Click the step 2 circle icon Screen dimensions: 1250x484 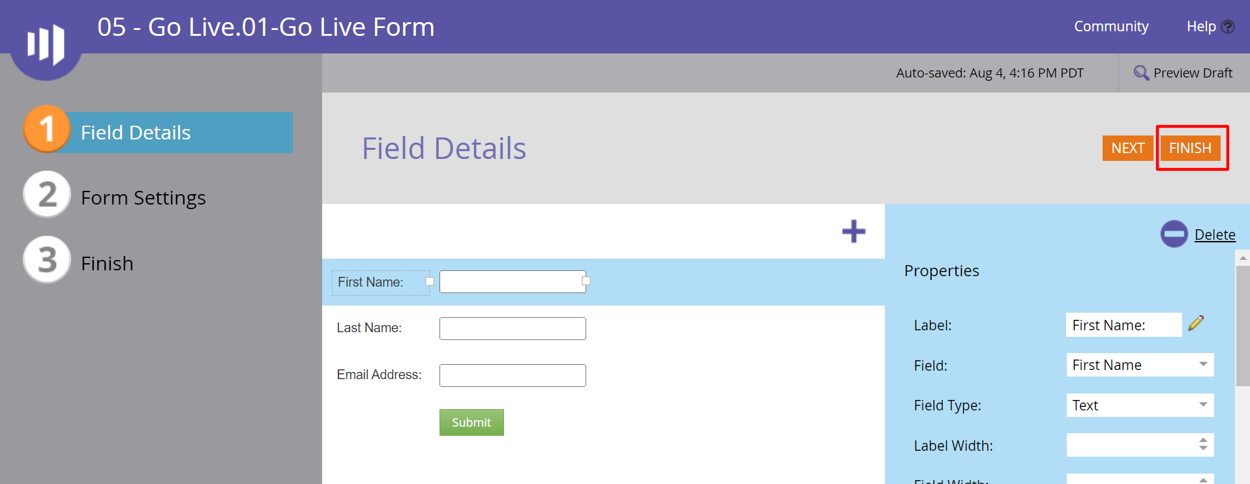[x=47, y=194]
